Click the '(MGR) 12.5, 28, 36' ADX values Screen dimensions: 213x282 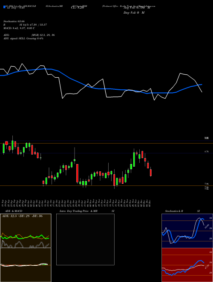pyautogui.click(x=43, y=35)
